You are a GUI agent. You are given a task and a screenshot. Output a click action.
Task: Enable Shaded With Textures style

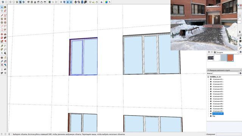[20, 2]
